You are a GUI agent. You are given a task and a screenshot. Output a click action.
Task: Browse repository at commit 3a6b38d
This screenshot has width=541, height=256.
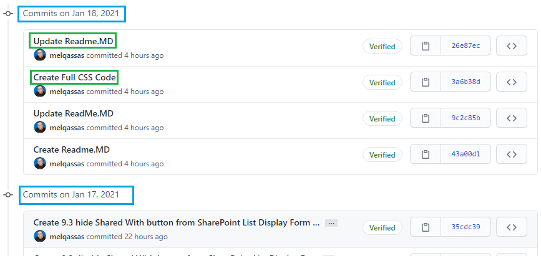tap(512, 82)
